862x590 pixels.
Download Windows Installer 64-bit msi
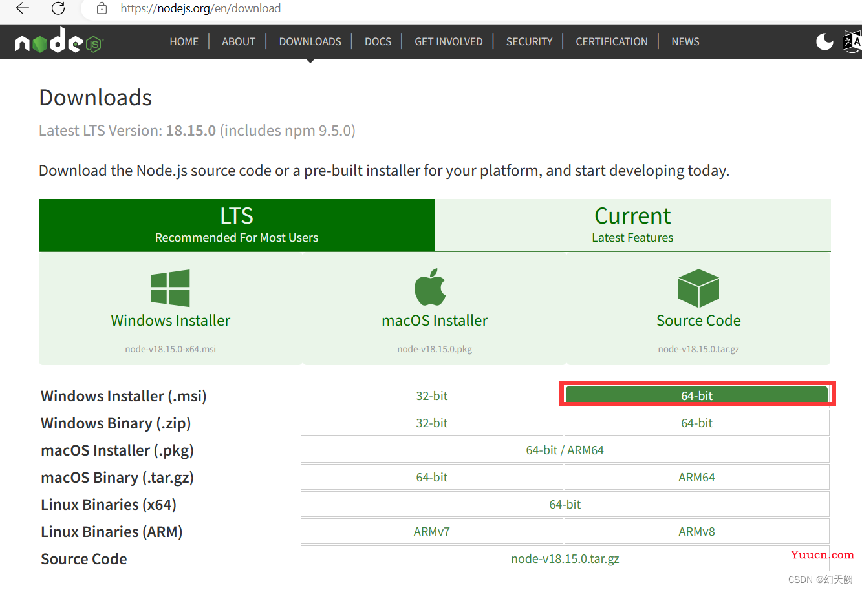click(697, 395)
